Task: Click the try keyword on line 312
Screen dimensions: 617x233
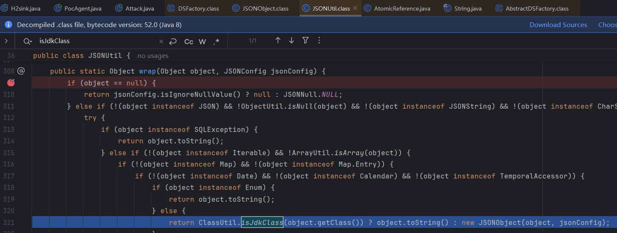Action: tap(90, 118)
